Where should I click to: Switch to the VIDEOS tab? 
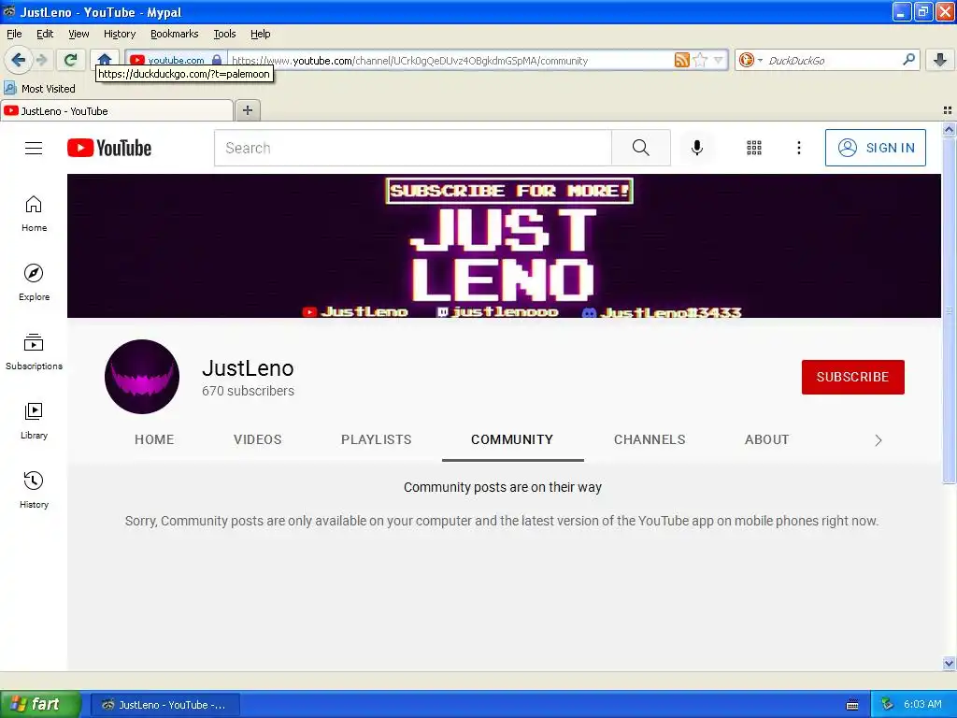[258, 439]
